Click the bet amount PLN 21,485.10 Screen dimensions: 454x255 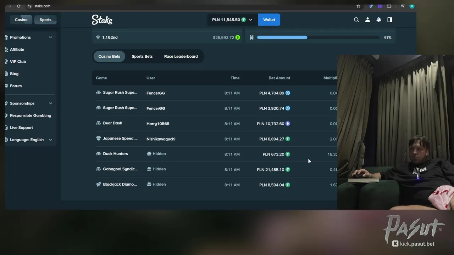[270, 170]
